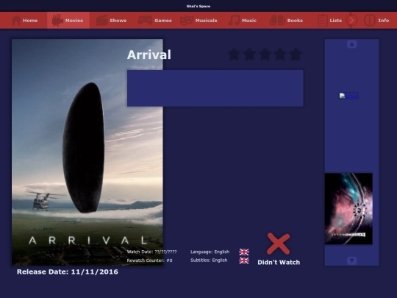The height and width of the screenshot is (298, 397).
Task: Click the Subtitles UK flag icon
Action: [x=244, y=260]
